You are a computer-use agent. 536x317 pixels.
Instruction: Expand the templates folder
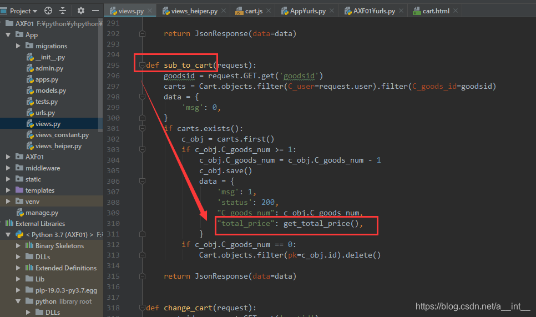tap(8, 190)
